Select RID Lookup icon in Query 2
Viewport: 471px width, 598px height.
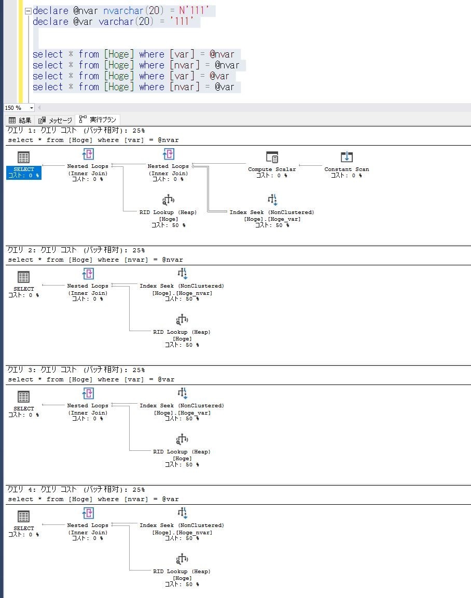click(x=182, y=320)
